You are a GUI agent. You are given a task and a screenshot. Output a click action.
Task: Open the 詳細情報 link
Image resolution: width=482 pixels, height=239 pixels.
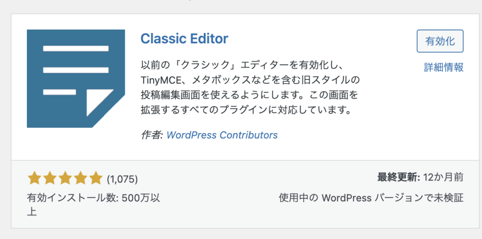point(444,67)
